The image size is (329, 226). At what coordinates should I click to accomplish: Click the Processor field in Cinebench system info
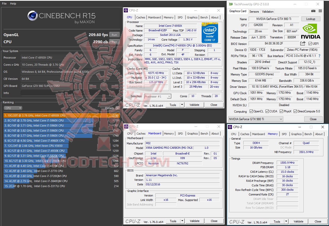[70, 58]
